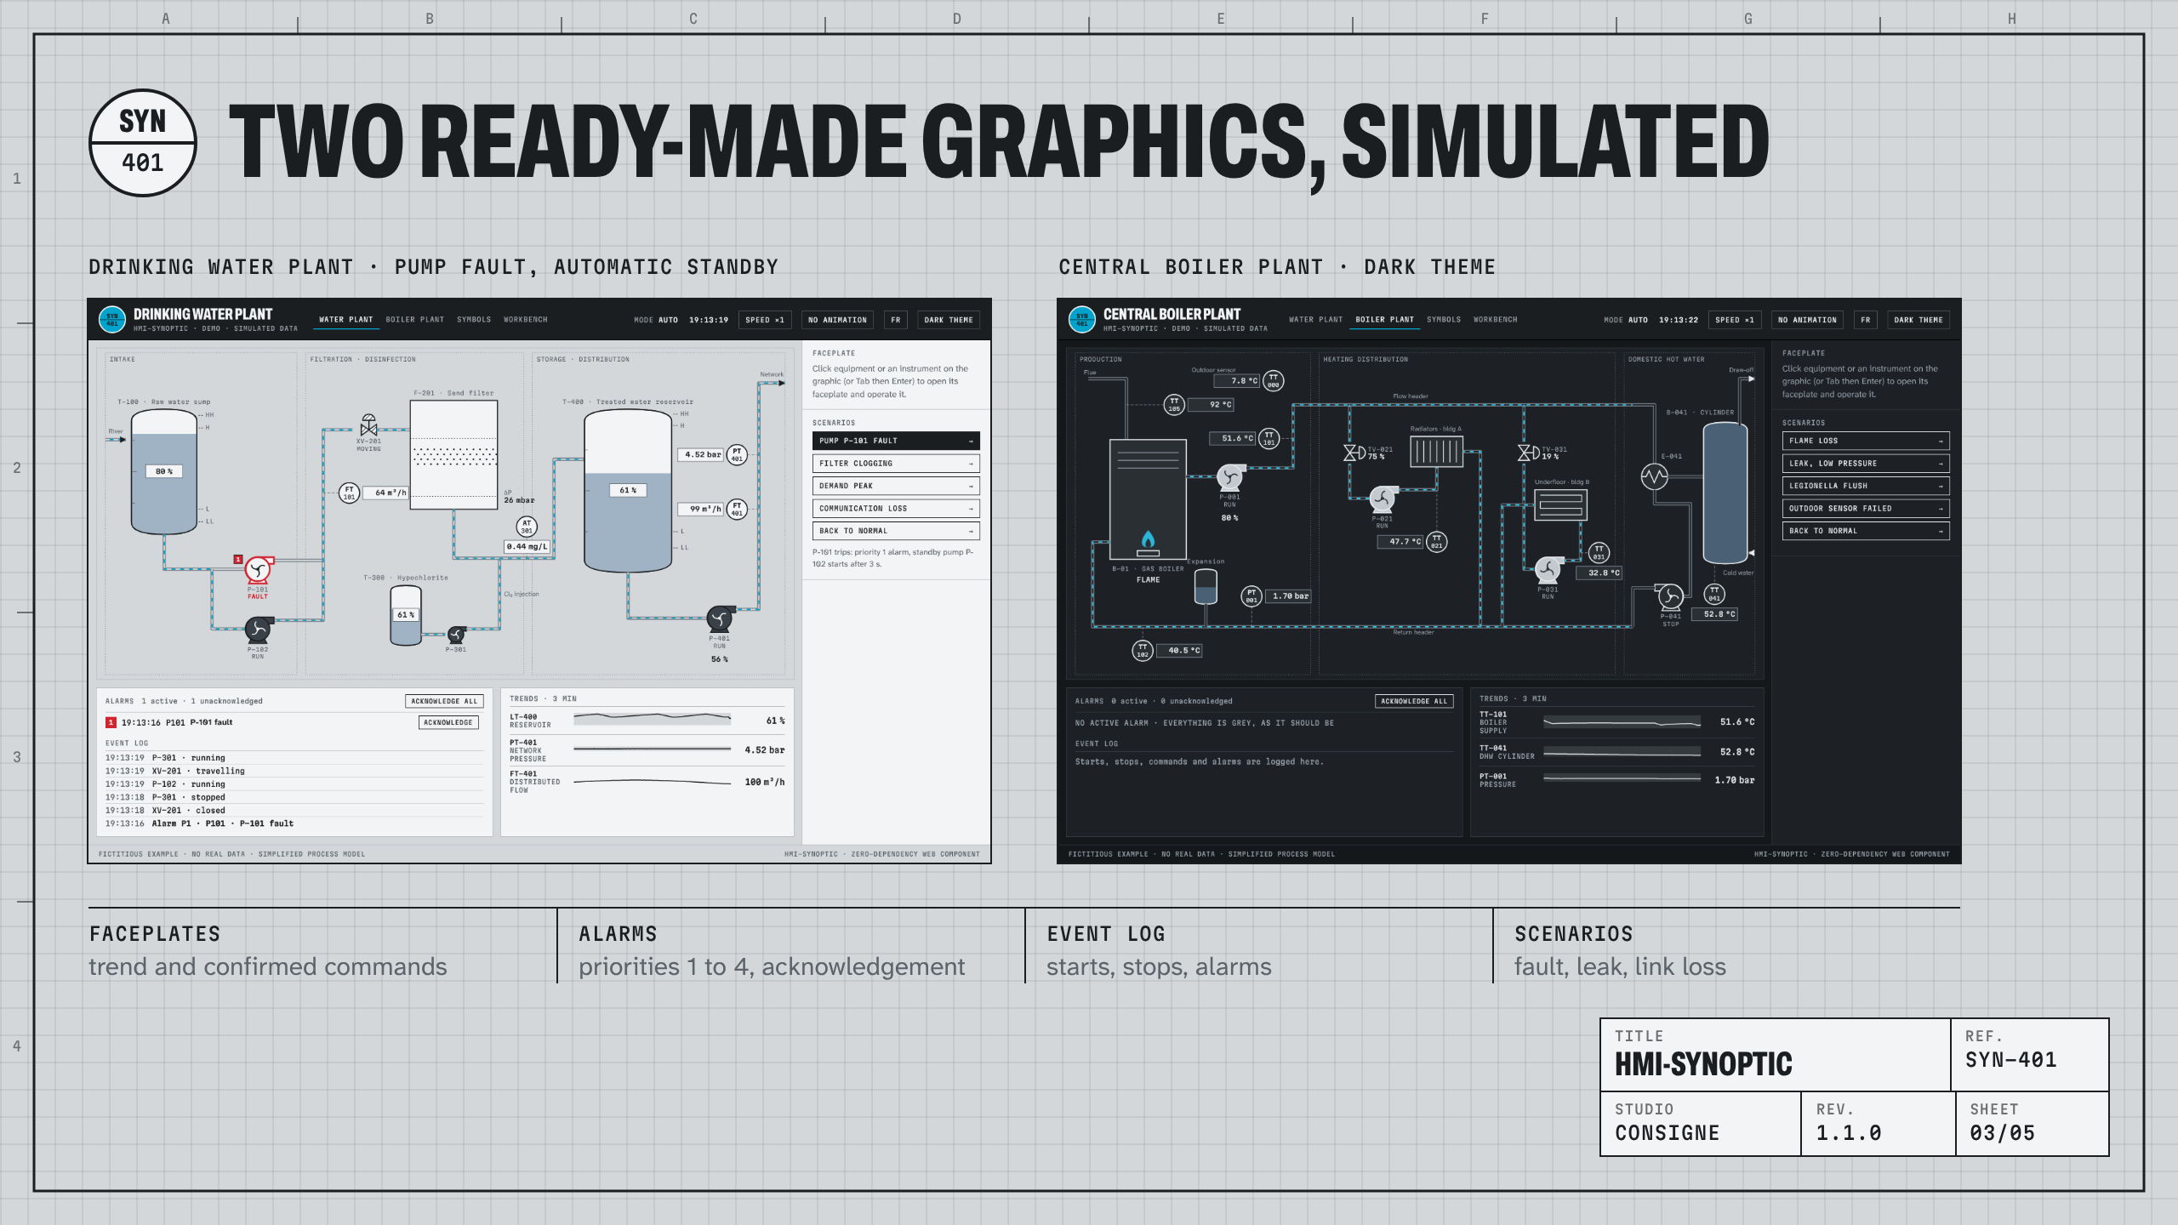
Task: Open boiler pump P-001 faceplate
Action: [1229, 477]
